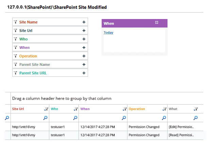Expand the Operation filter with plus
The width and height of the screenshot is (208, 146).
point(84,56)
